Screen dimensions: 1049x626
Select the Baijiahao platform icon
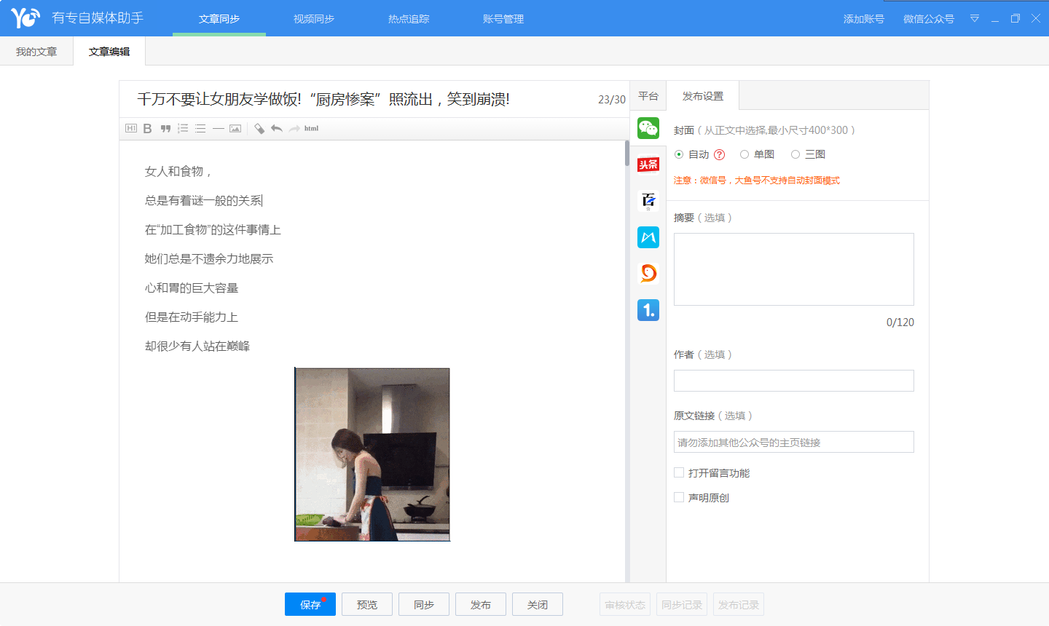(648, 201)
